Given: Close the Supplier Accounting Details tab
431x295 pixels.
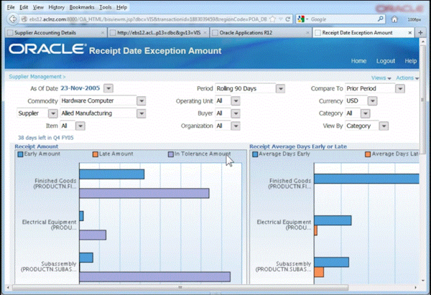Looking at the screenshot, I should pyautogui.click(x=103, y=33).
